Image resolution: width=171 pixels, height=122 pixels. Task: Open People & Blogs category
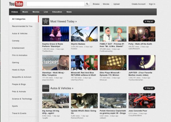point(24,84)
